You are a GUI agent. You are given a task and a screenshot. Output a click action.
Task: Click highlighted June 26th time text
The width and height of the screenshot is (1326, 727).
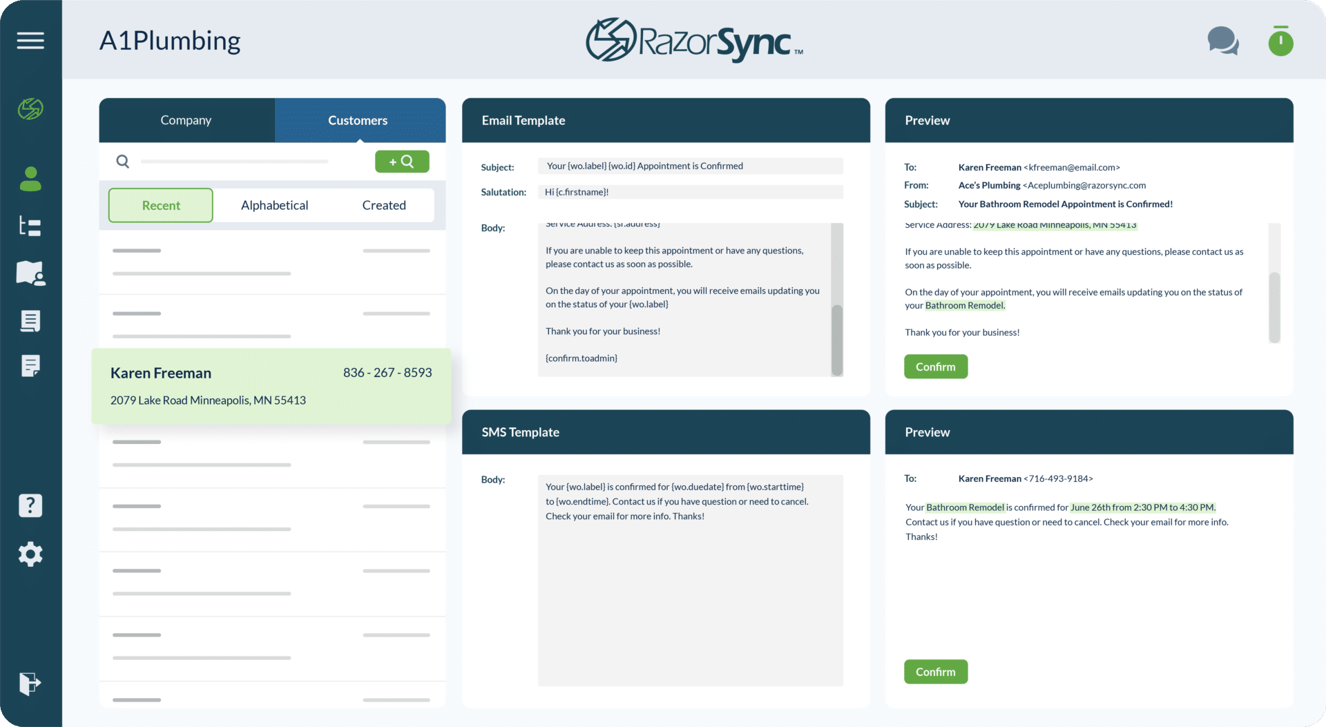[1143, 507]
